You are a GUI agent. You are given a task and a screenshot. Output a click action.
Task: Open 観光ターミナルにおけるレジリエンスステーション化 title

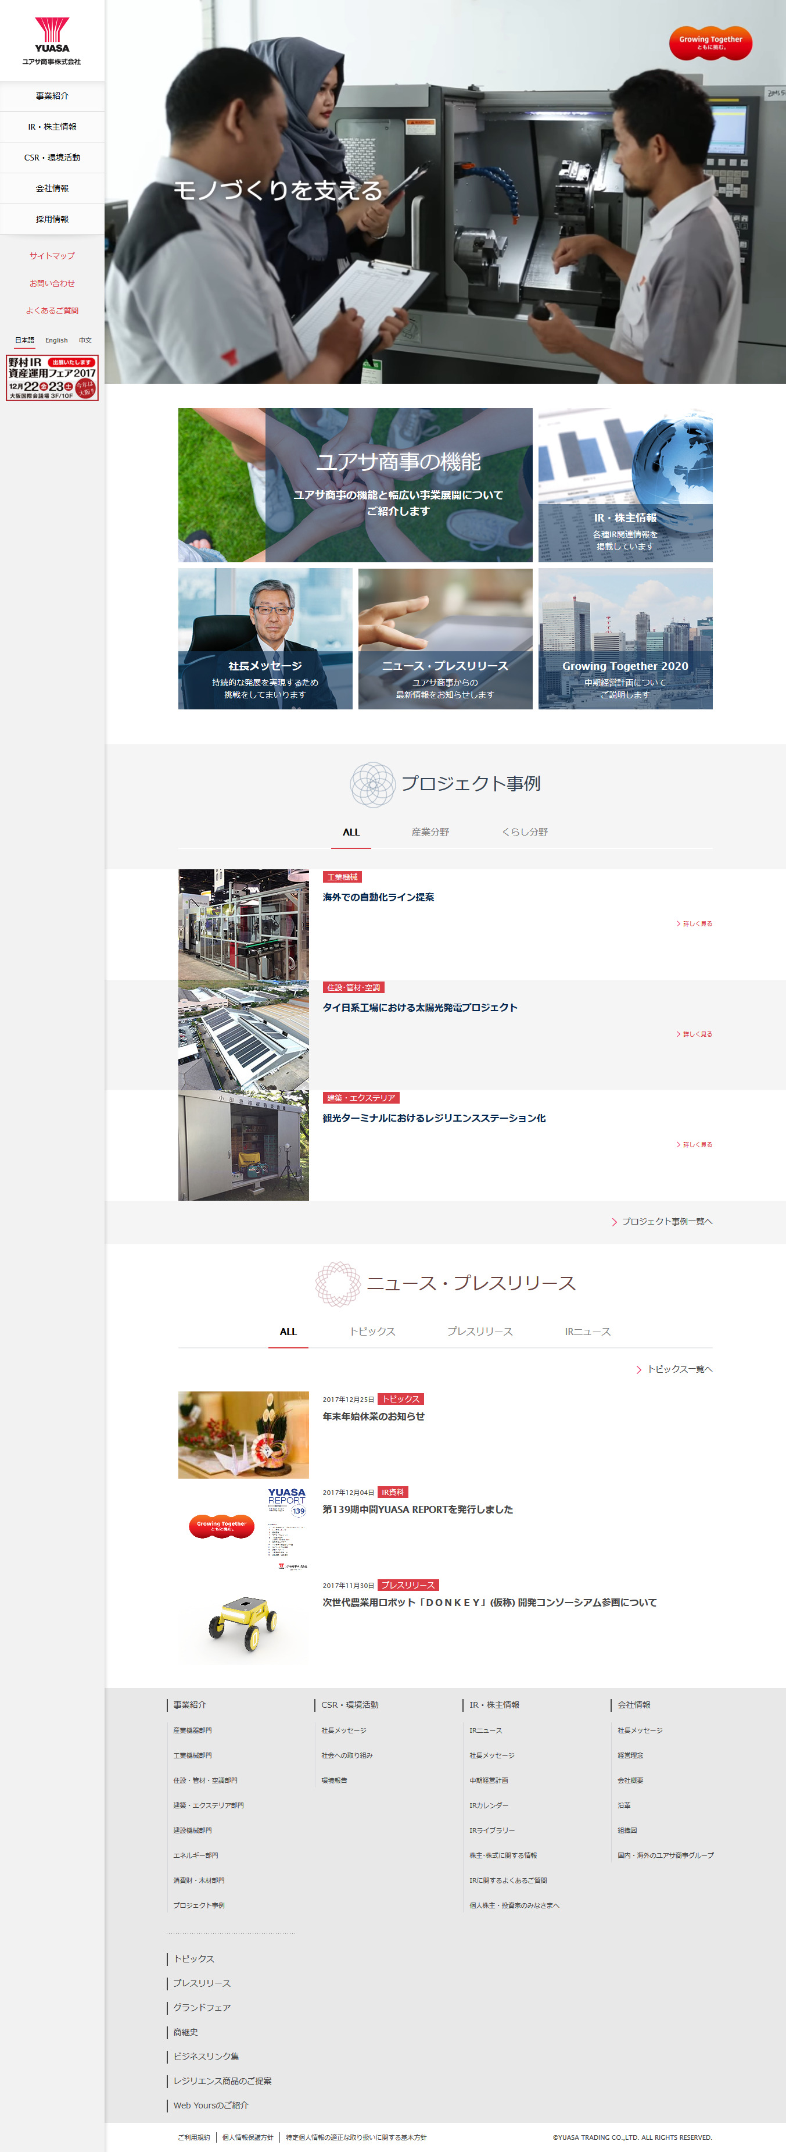click(x=434, y=1118)
